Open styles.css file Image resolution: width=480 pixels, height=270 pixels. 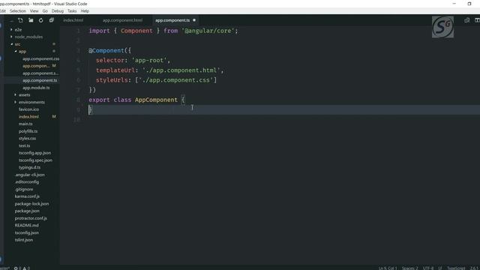tap(27, 138)
